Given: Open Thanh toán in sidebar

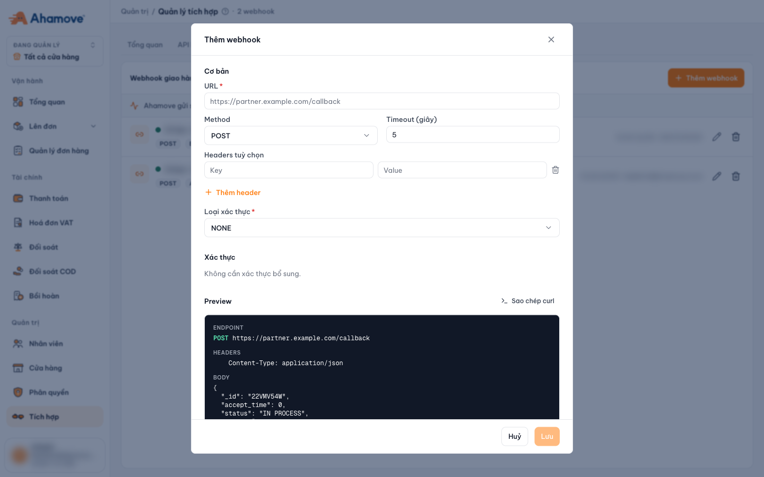Looking at the screenshot, I should tap(55, 198).
